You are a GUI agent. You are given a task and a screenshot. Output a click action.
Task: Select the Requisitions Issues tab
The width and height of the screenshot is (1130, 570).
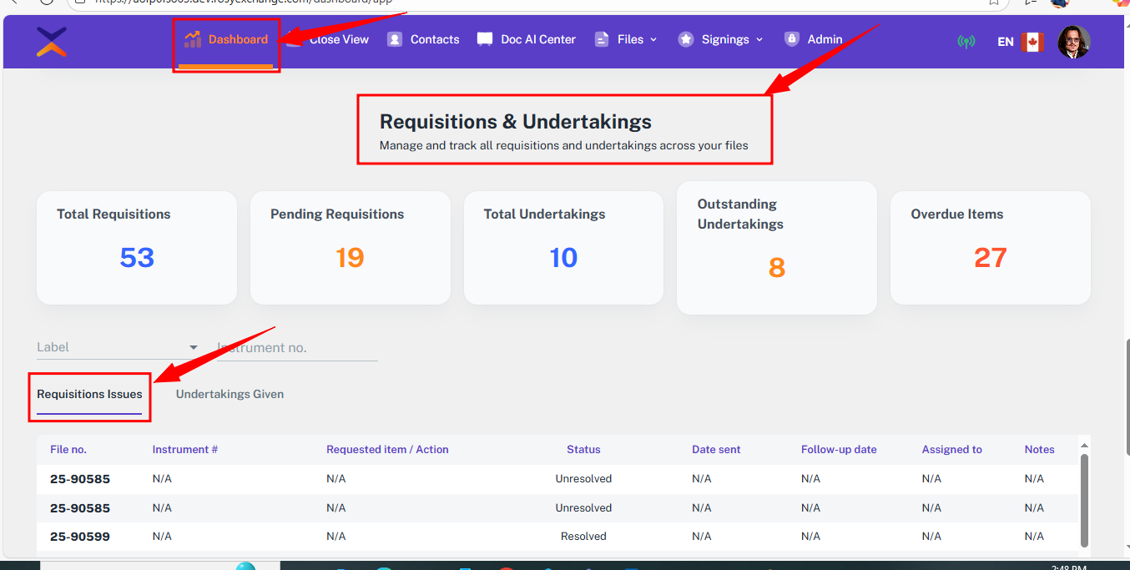89,394
